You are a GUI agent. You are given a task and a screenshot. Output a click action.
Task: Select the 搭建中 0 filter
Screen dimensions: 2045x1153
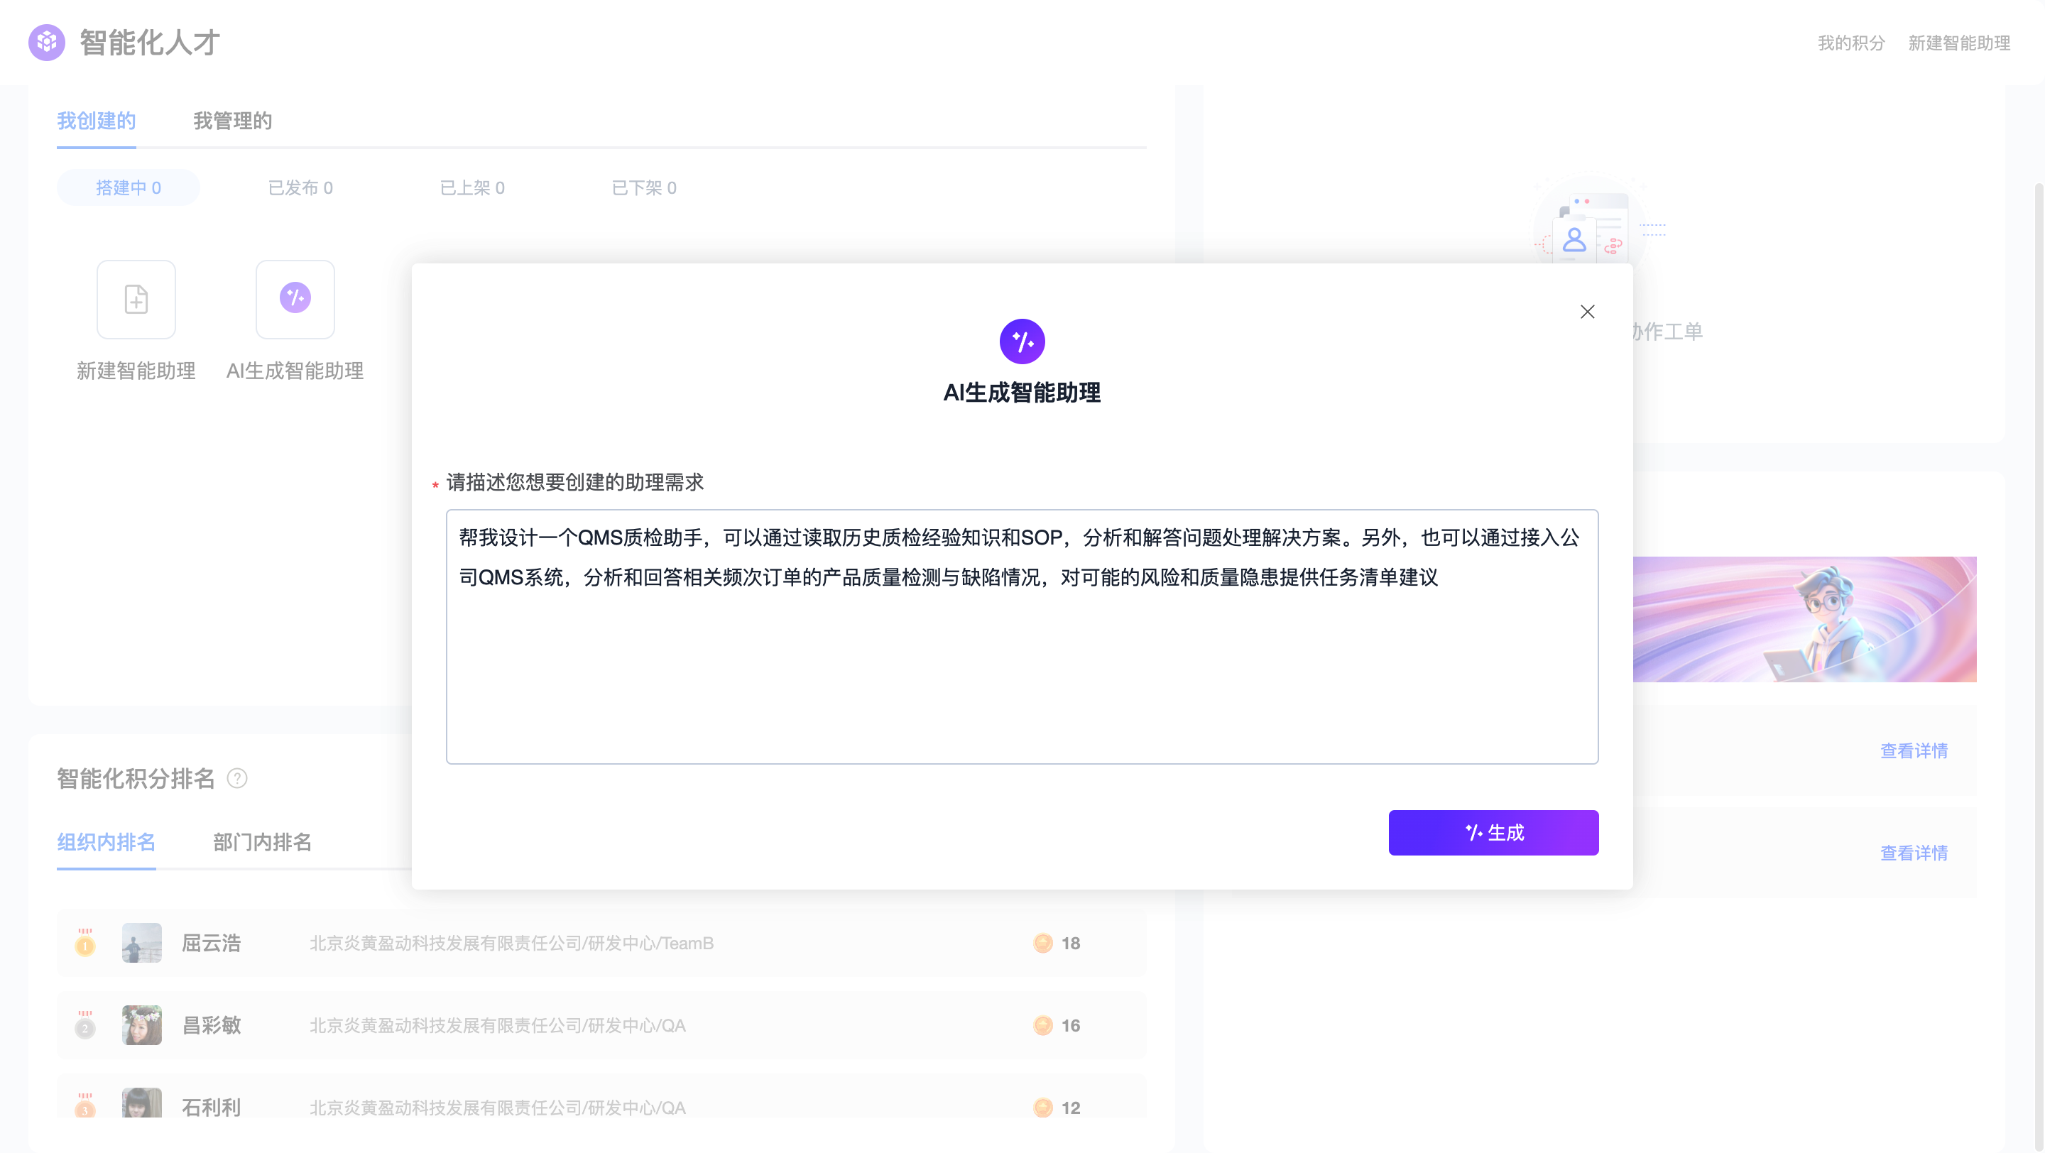click(x=128, y=187)
